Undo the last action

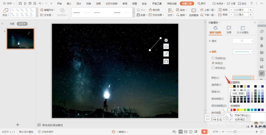(x=40, y=3)
